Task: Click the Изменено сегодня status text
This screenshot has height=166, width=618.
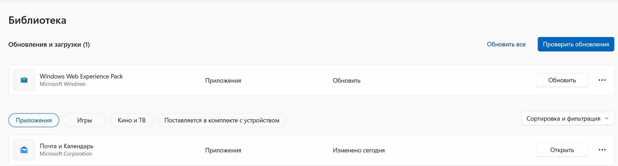Action: pos(359,150)
